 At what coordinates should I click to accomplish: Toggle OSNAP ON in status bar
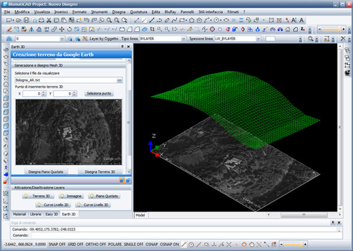pyautogui.click(x=169, y=244)
